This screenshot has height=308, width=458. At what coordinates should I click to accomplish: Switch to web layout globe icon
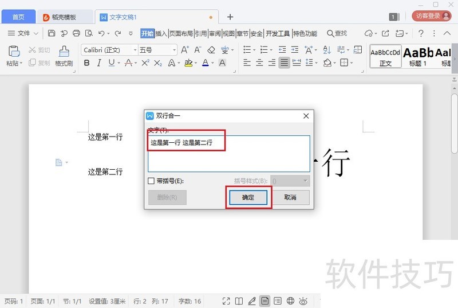point(290,301)
